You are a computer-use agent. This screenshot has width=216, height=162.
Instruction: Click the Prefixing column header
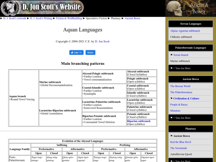pos(125,145)
